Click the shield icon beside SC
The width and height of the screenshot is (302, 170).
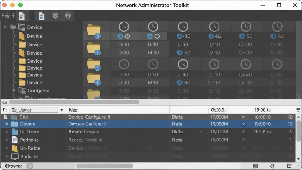pyautogui.click(x=242, y=36)
